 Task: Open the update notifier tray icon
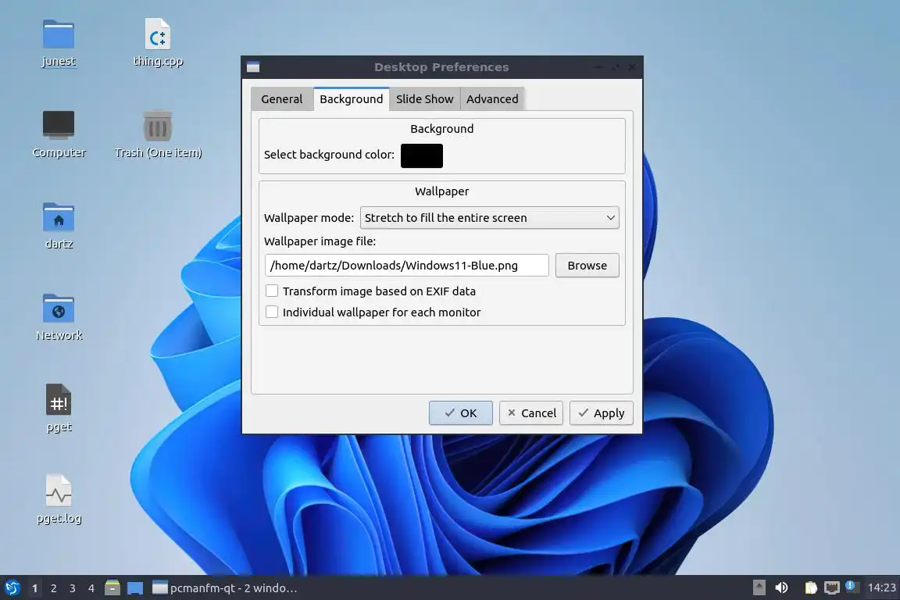tap(852, 587)
